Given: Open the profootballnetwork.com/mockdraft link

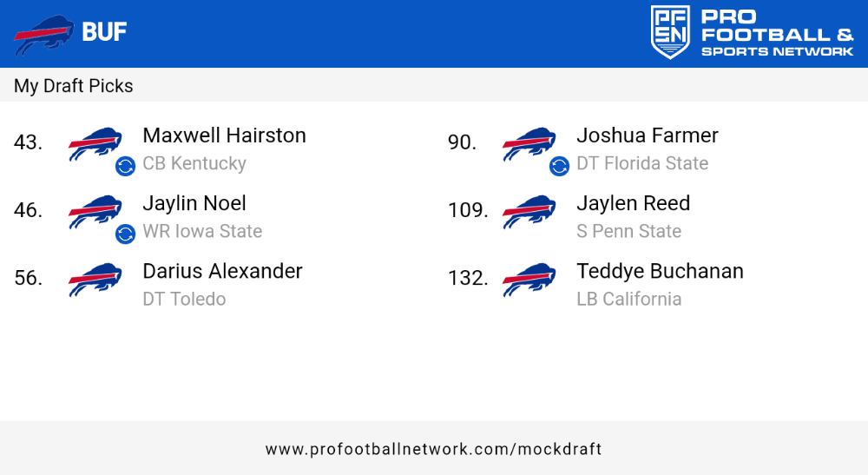Looking at the screenshot, I should [433, 449].
